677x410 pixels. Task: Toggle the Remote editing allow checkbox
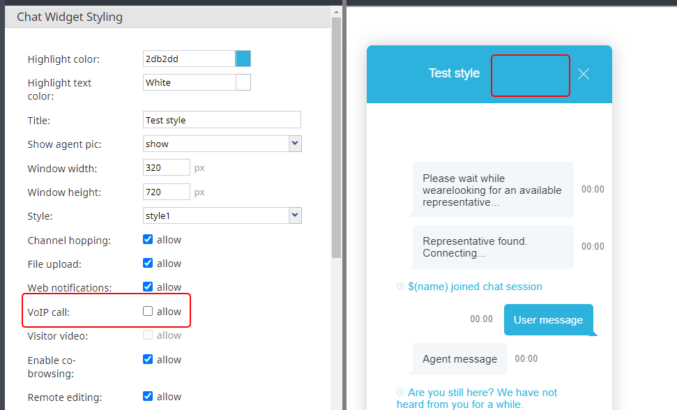click(x=148, y=396)
